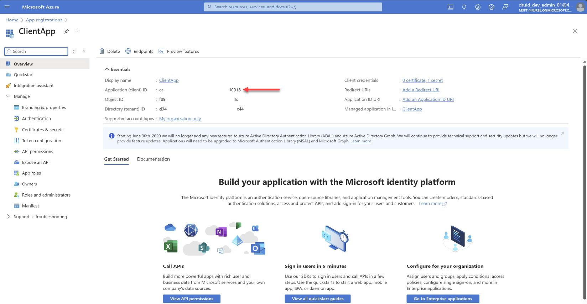587x304 pixels.
Task: Select Overview in the left menu
Action: click(45, 64)
